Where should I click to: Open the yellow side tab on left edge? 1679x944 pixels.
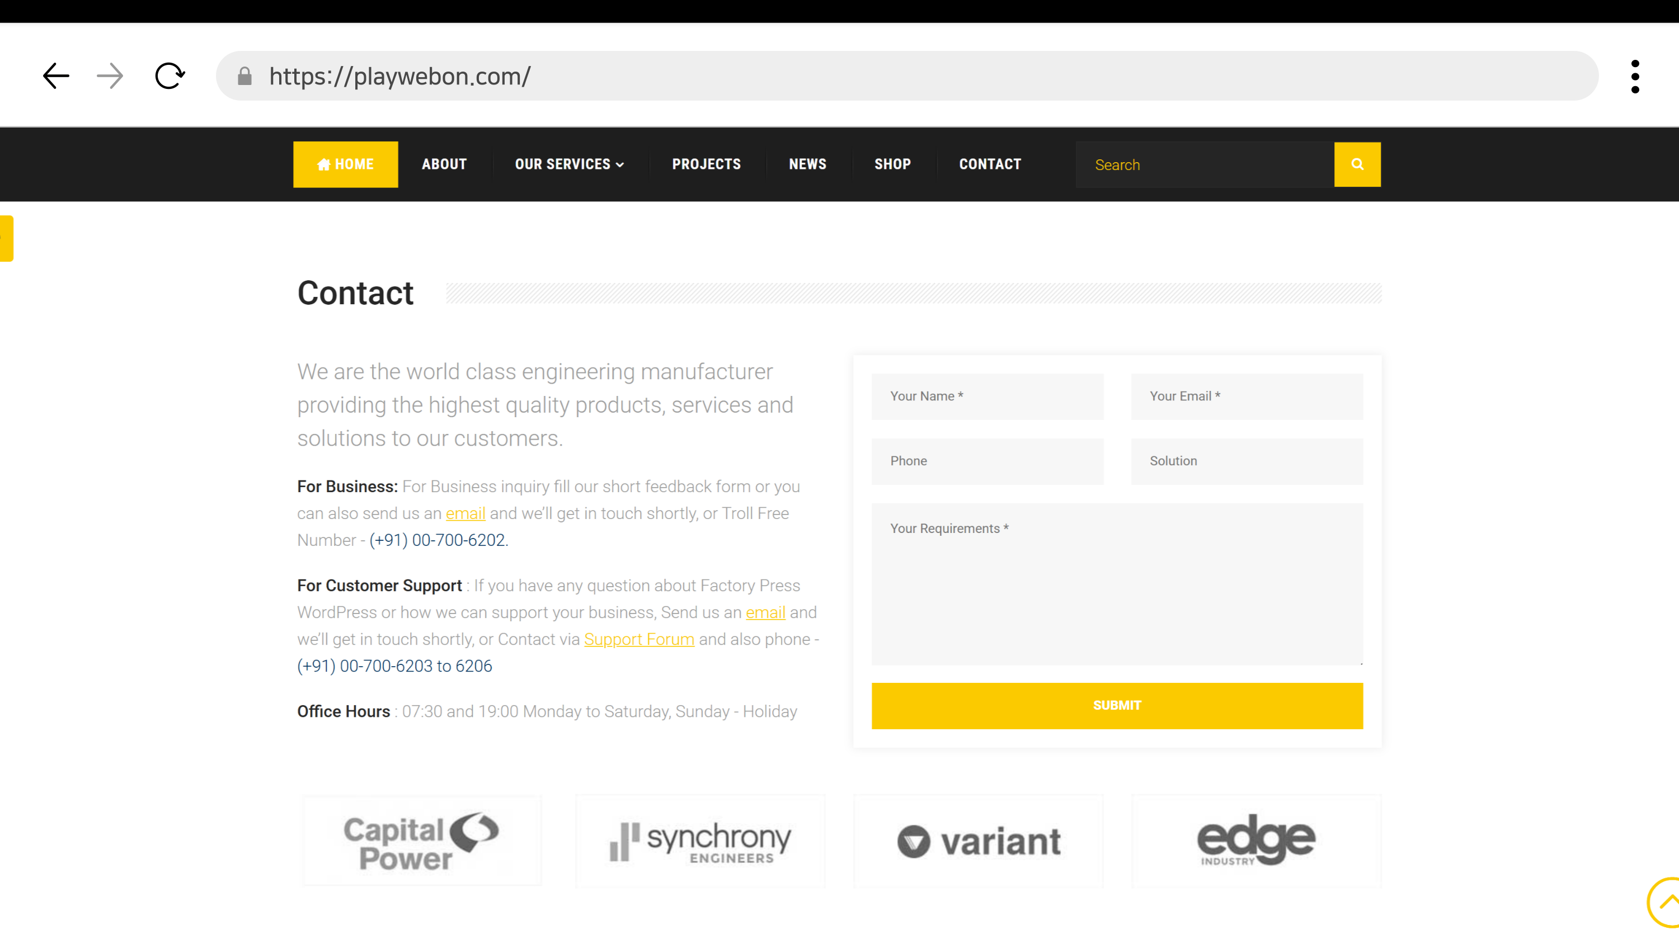pos(6,238)
